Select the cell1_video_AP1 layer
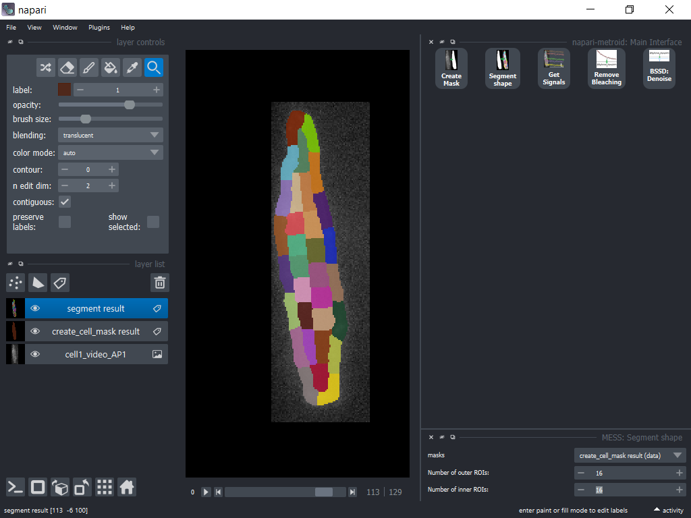Viewport: 691px width, 518px height. tap(96, 354)
